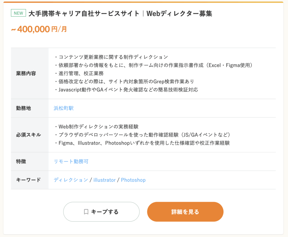Click the green NEW badge

click(18, 13)
